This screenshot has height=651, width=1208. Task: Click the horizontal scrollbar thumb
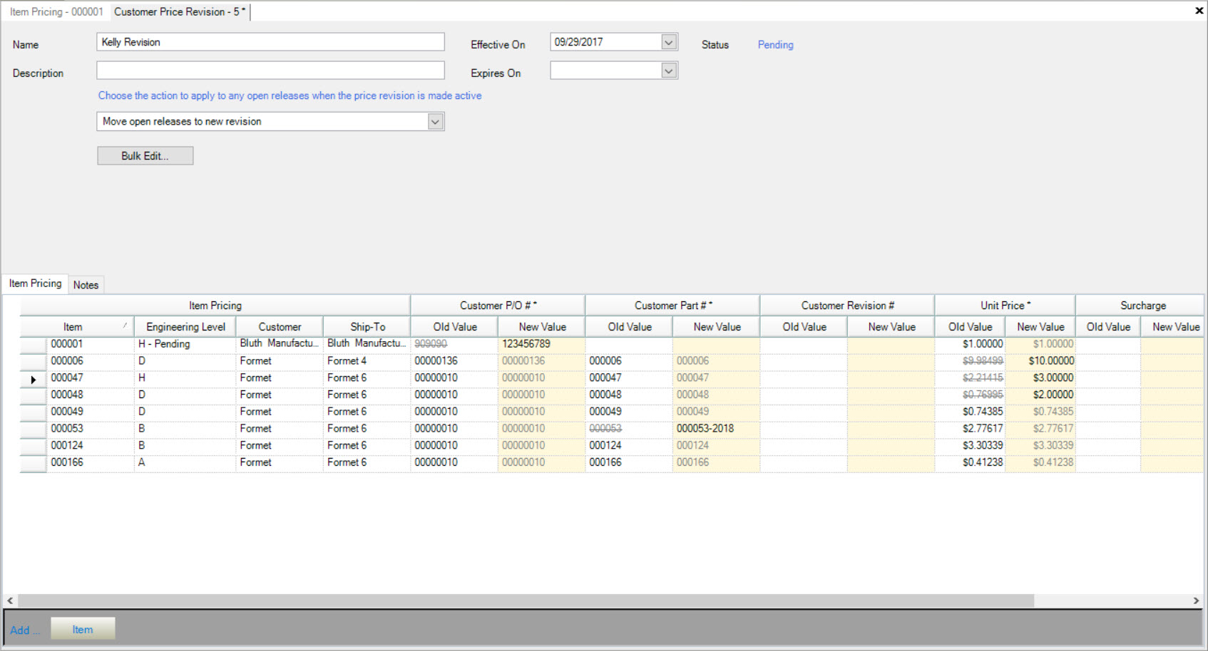click(x=526, y=601)
